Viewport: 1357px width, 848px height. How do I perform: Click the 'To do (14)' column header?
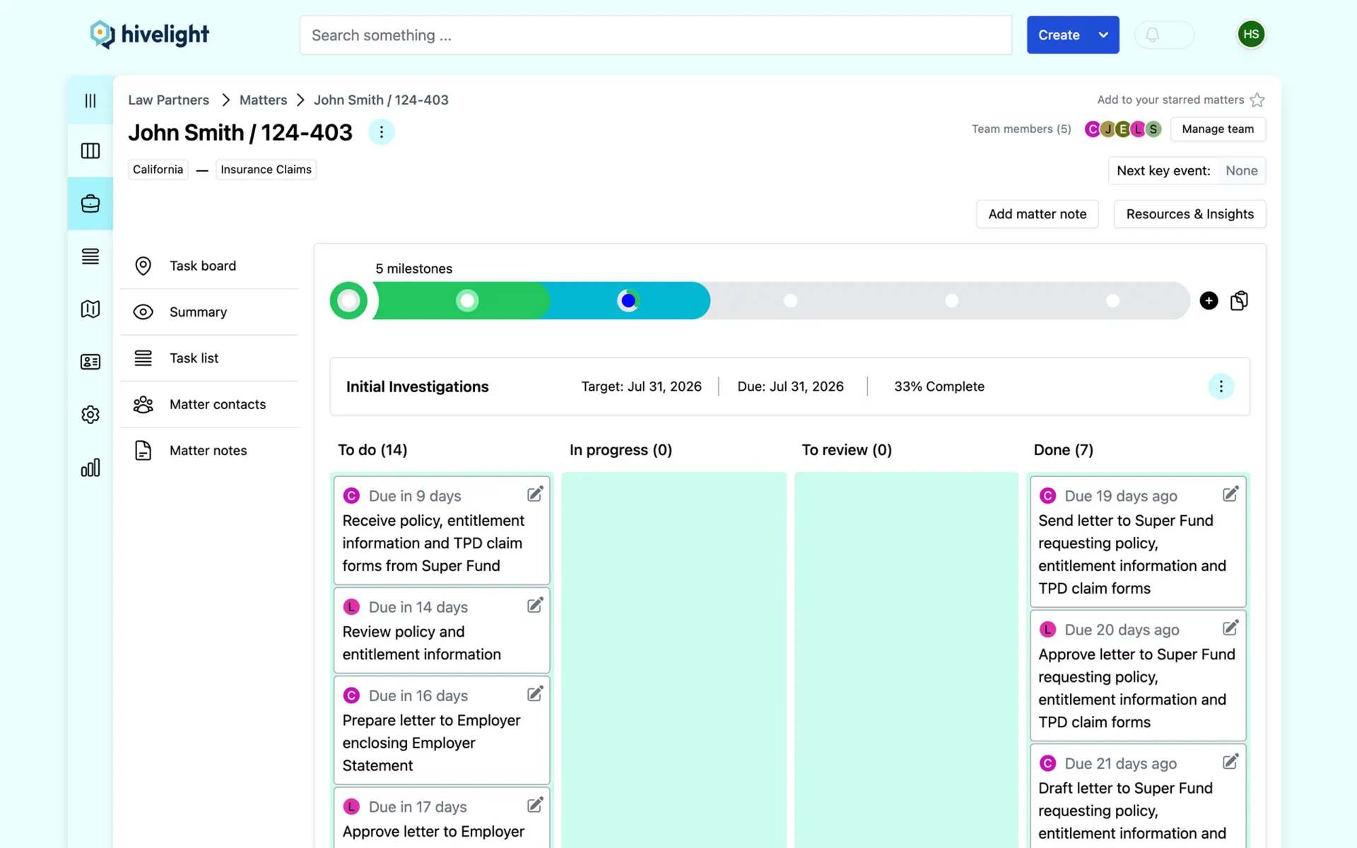(372, 450)
